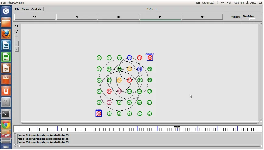Click the ED edit mode icon

(x=16, y=37)
